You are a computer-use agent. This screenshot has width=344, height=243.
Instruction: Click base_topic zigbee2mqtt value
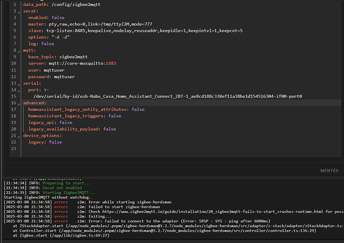coord(73,57)
